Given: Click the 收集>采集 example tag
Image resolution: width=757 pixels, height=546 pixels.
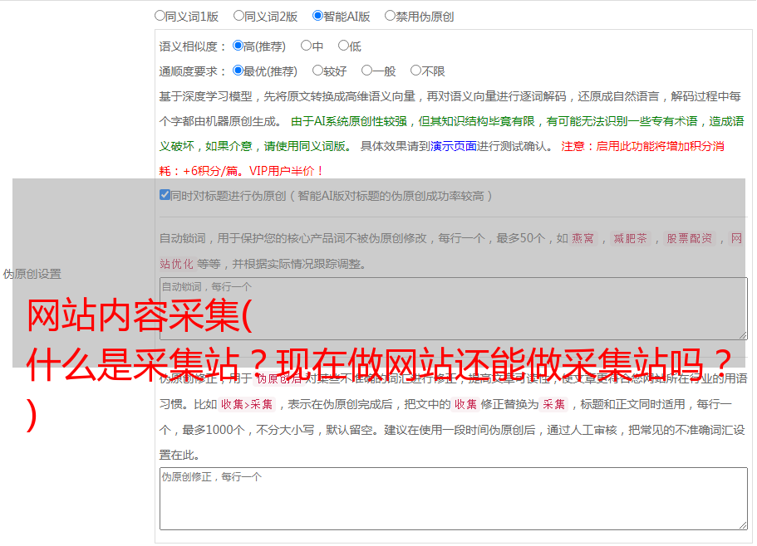Looking at the screenshot, I should [247, 404].
